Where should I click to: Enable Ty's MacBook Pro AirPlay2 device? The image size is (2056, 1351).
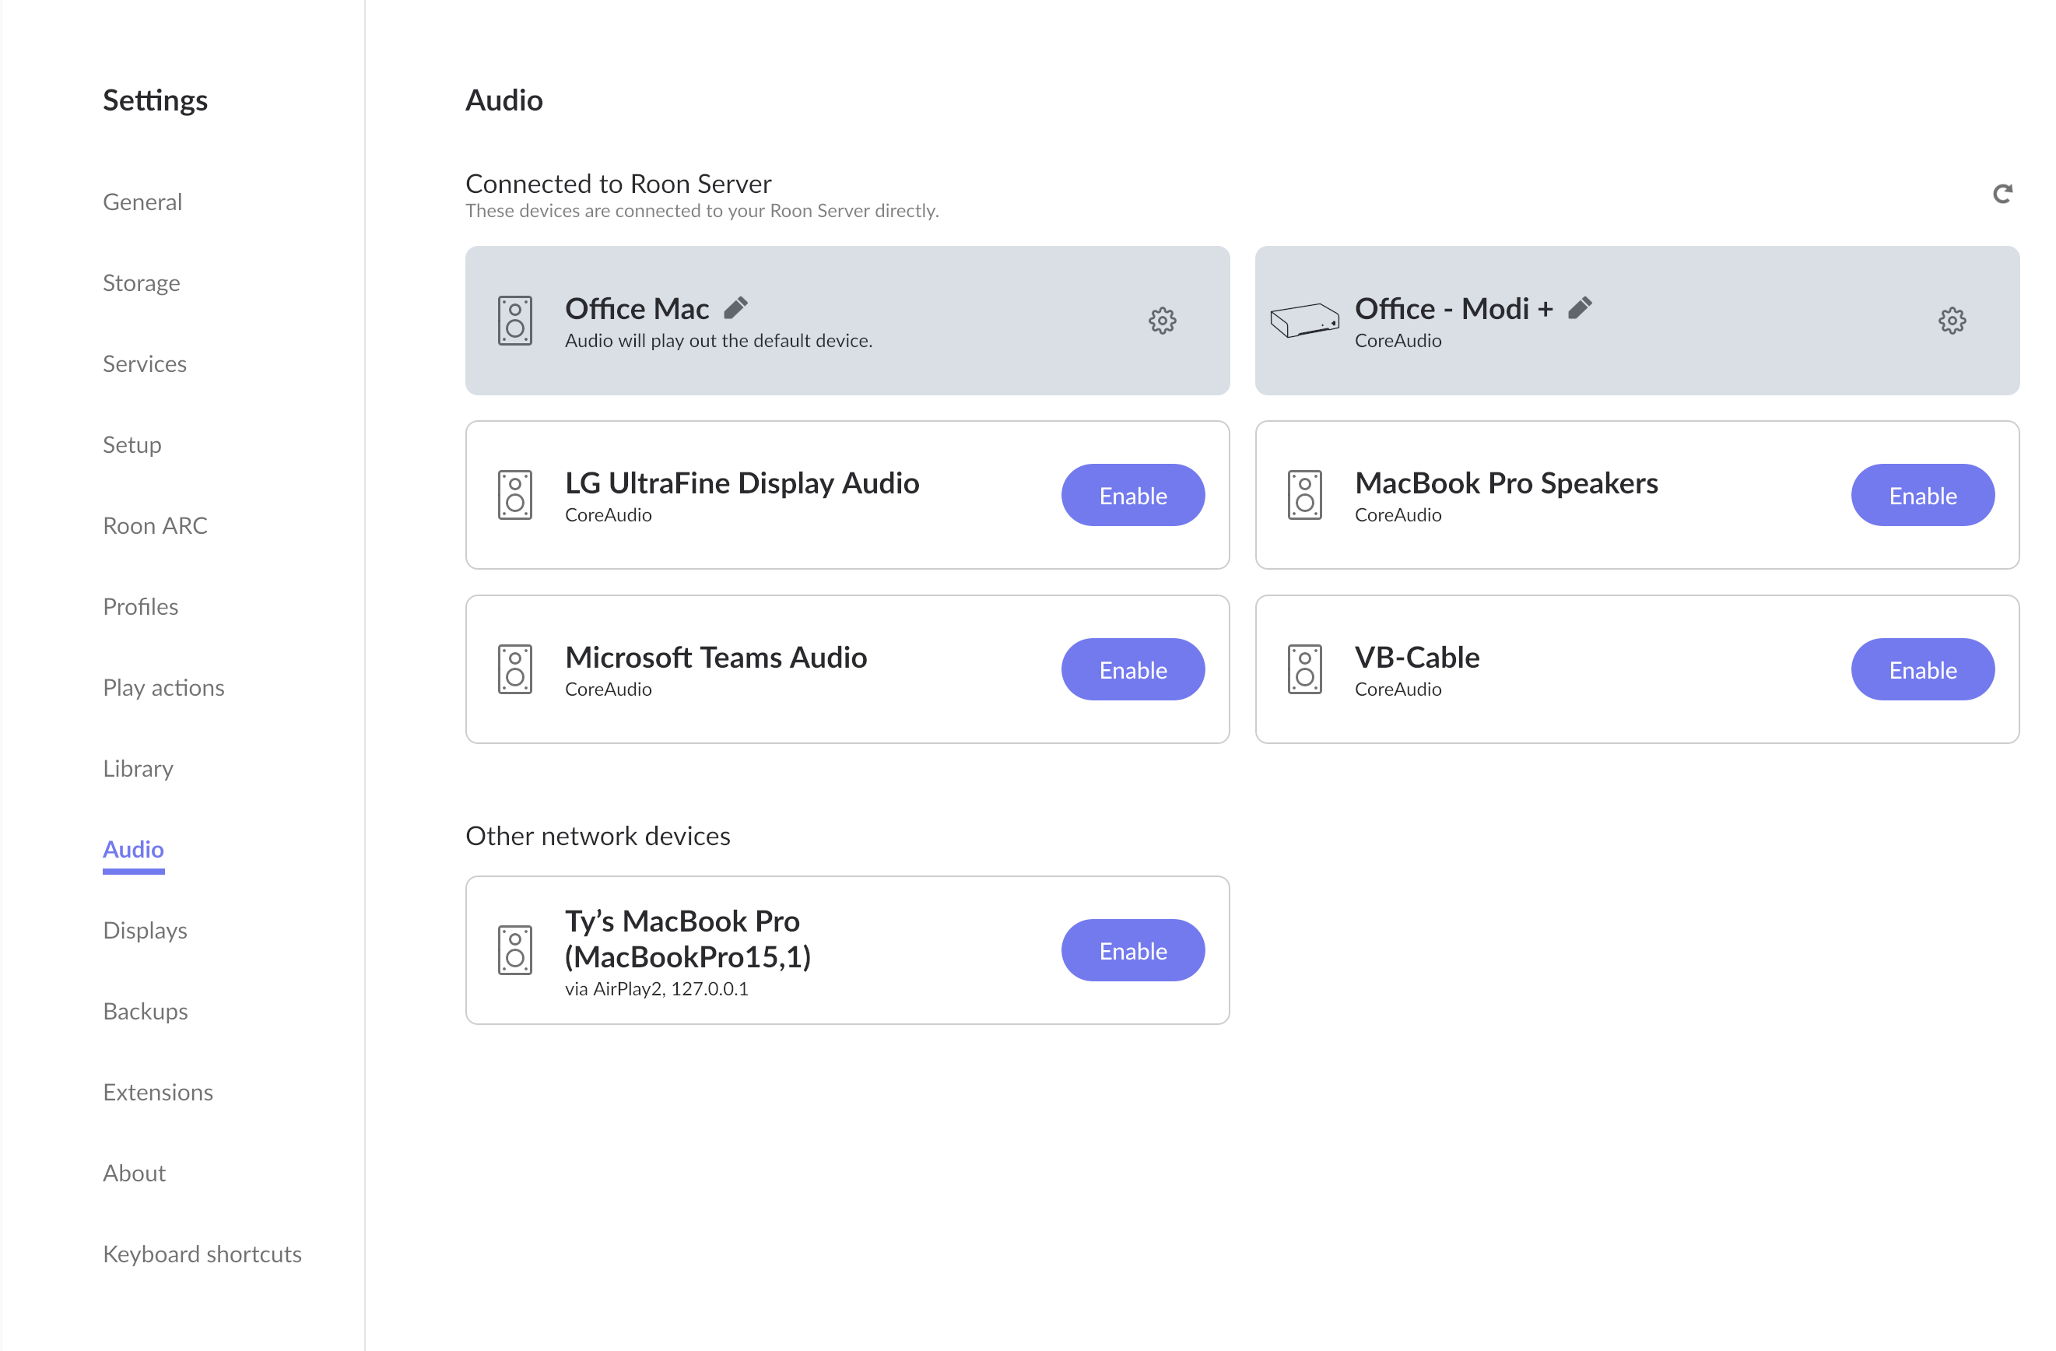1132,950
